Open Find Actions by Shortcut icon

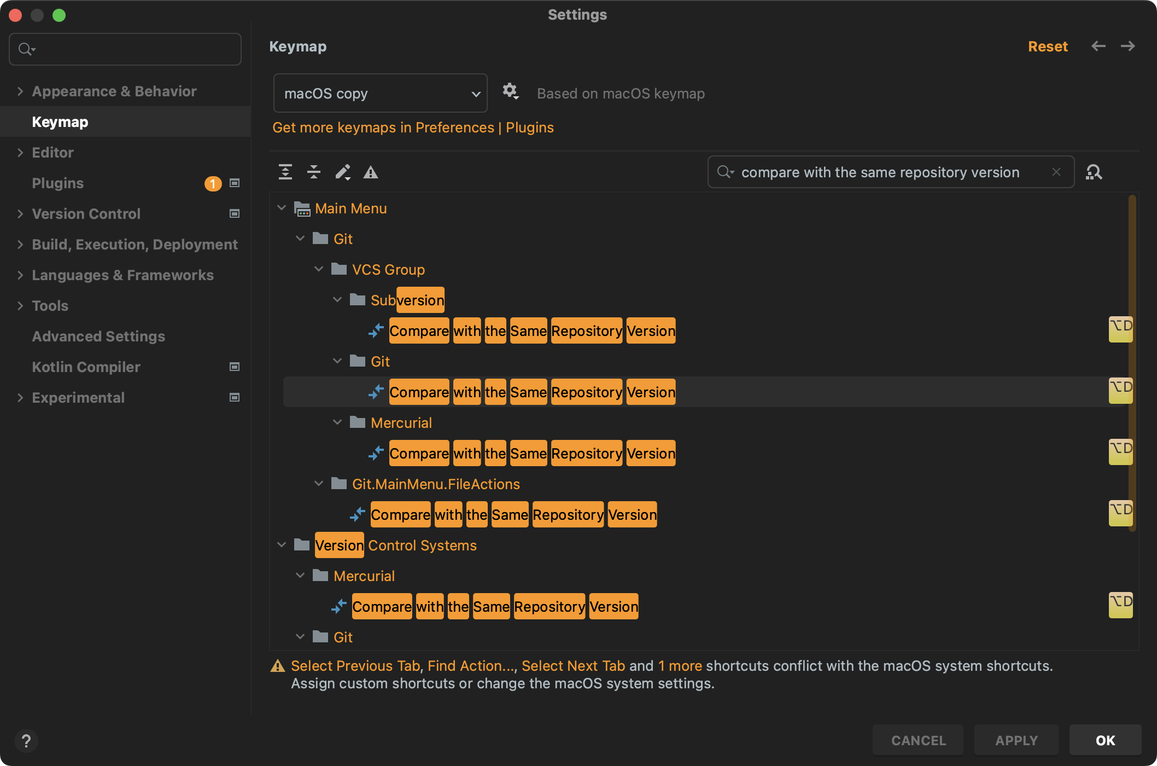click(x=1094, y=172)
